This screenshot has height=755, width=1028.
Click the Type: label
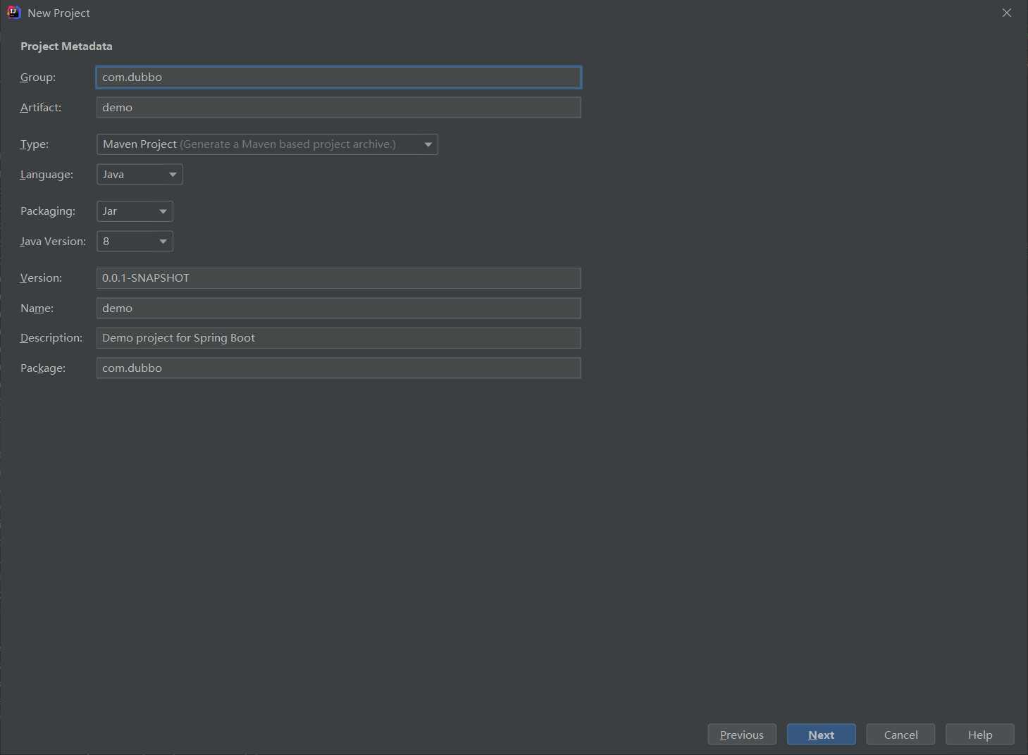coord(35,144)
